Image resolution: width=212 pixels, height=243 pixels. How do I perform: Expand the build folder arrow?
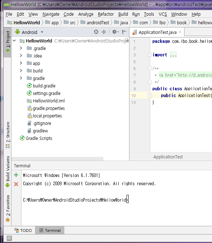[21, 71]
